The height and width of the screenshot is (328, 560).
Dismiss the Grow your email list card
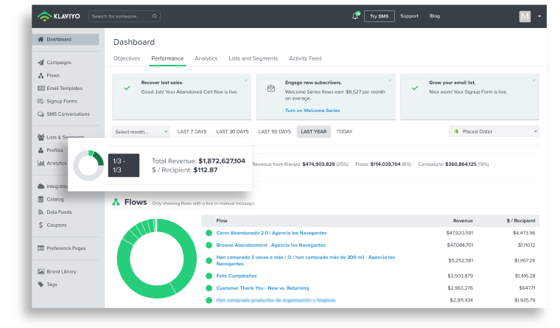534,80
